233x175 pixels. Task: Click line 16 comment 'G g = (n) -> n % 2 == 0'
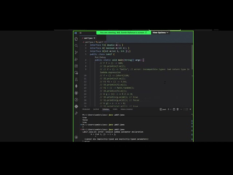click(x=116, y=94)
